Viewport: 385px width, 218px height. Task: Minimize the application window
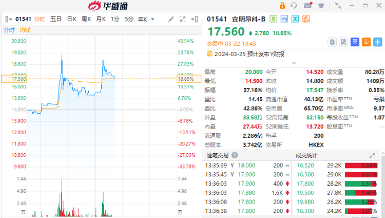352,6
